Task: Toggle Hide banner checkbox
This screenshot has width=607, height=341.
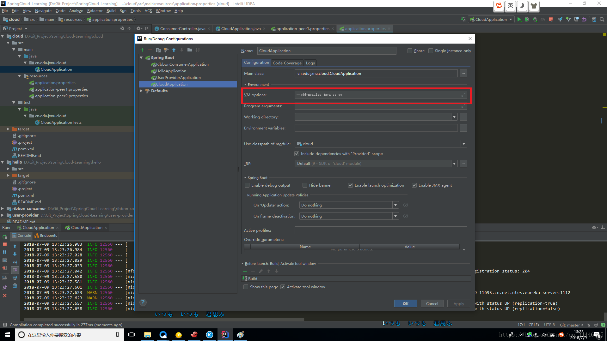Action: tap(305, 185)
